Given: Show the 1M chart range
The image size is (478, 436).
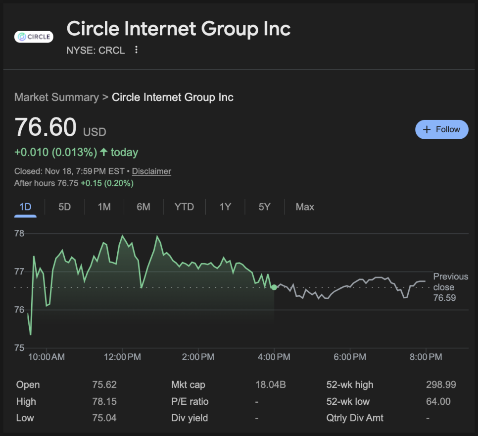Looking at the screenshot, I should pos(104,207).
